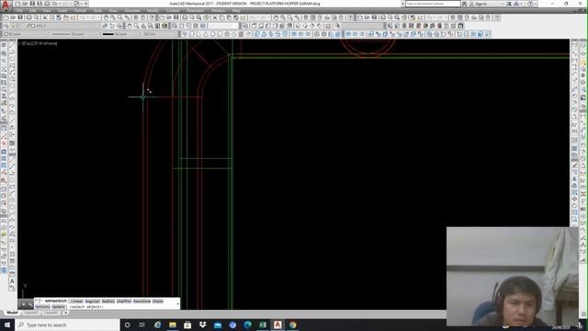
Task: Open the AutoCAD application menu button
Action: coord(6,6)
